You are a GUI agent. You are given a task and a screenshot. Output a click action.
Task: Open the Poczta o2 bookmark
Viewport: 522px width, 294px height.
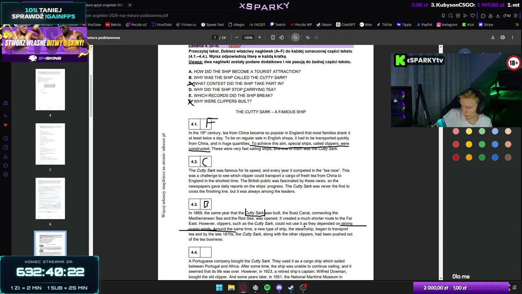136,24
